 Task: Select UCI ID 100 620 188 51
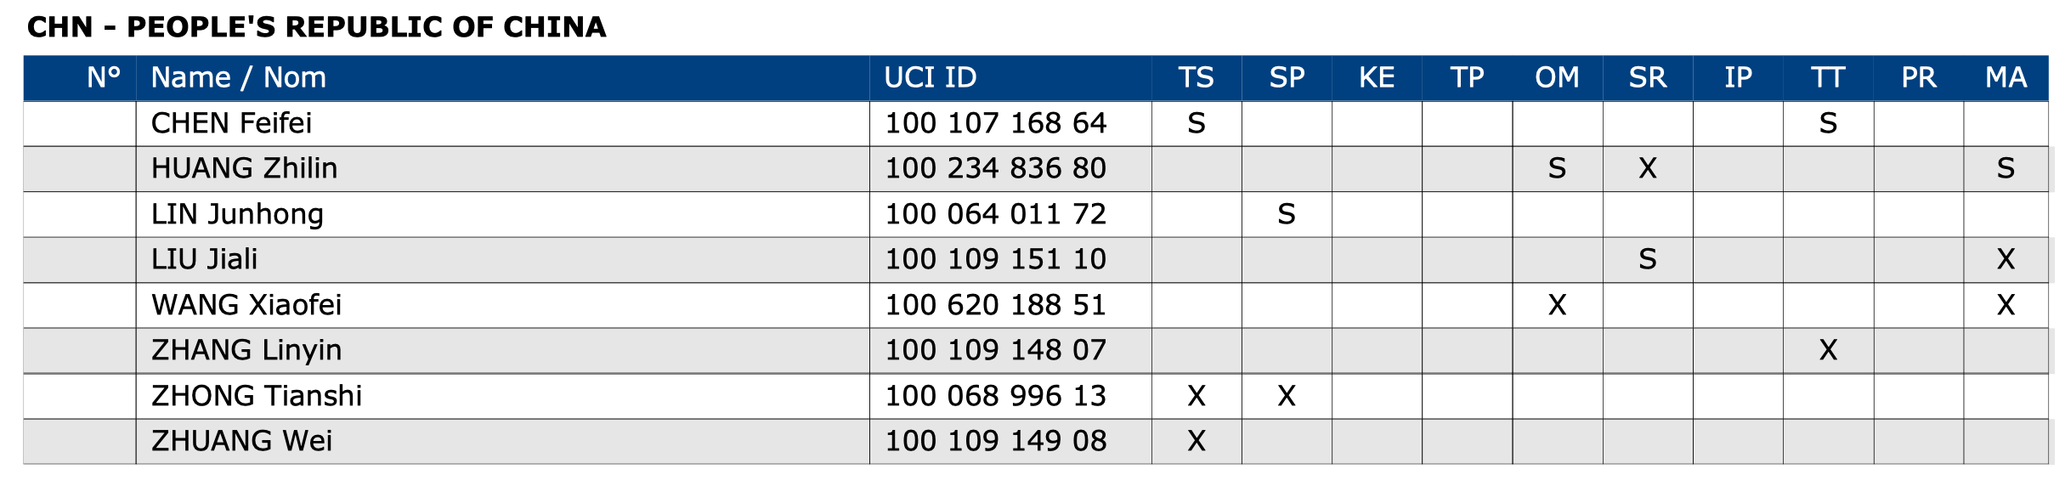[995, 305]
